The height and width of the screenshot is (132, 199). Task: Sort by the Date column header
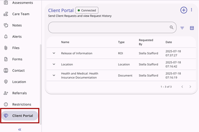(x=169, y=42)
